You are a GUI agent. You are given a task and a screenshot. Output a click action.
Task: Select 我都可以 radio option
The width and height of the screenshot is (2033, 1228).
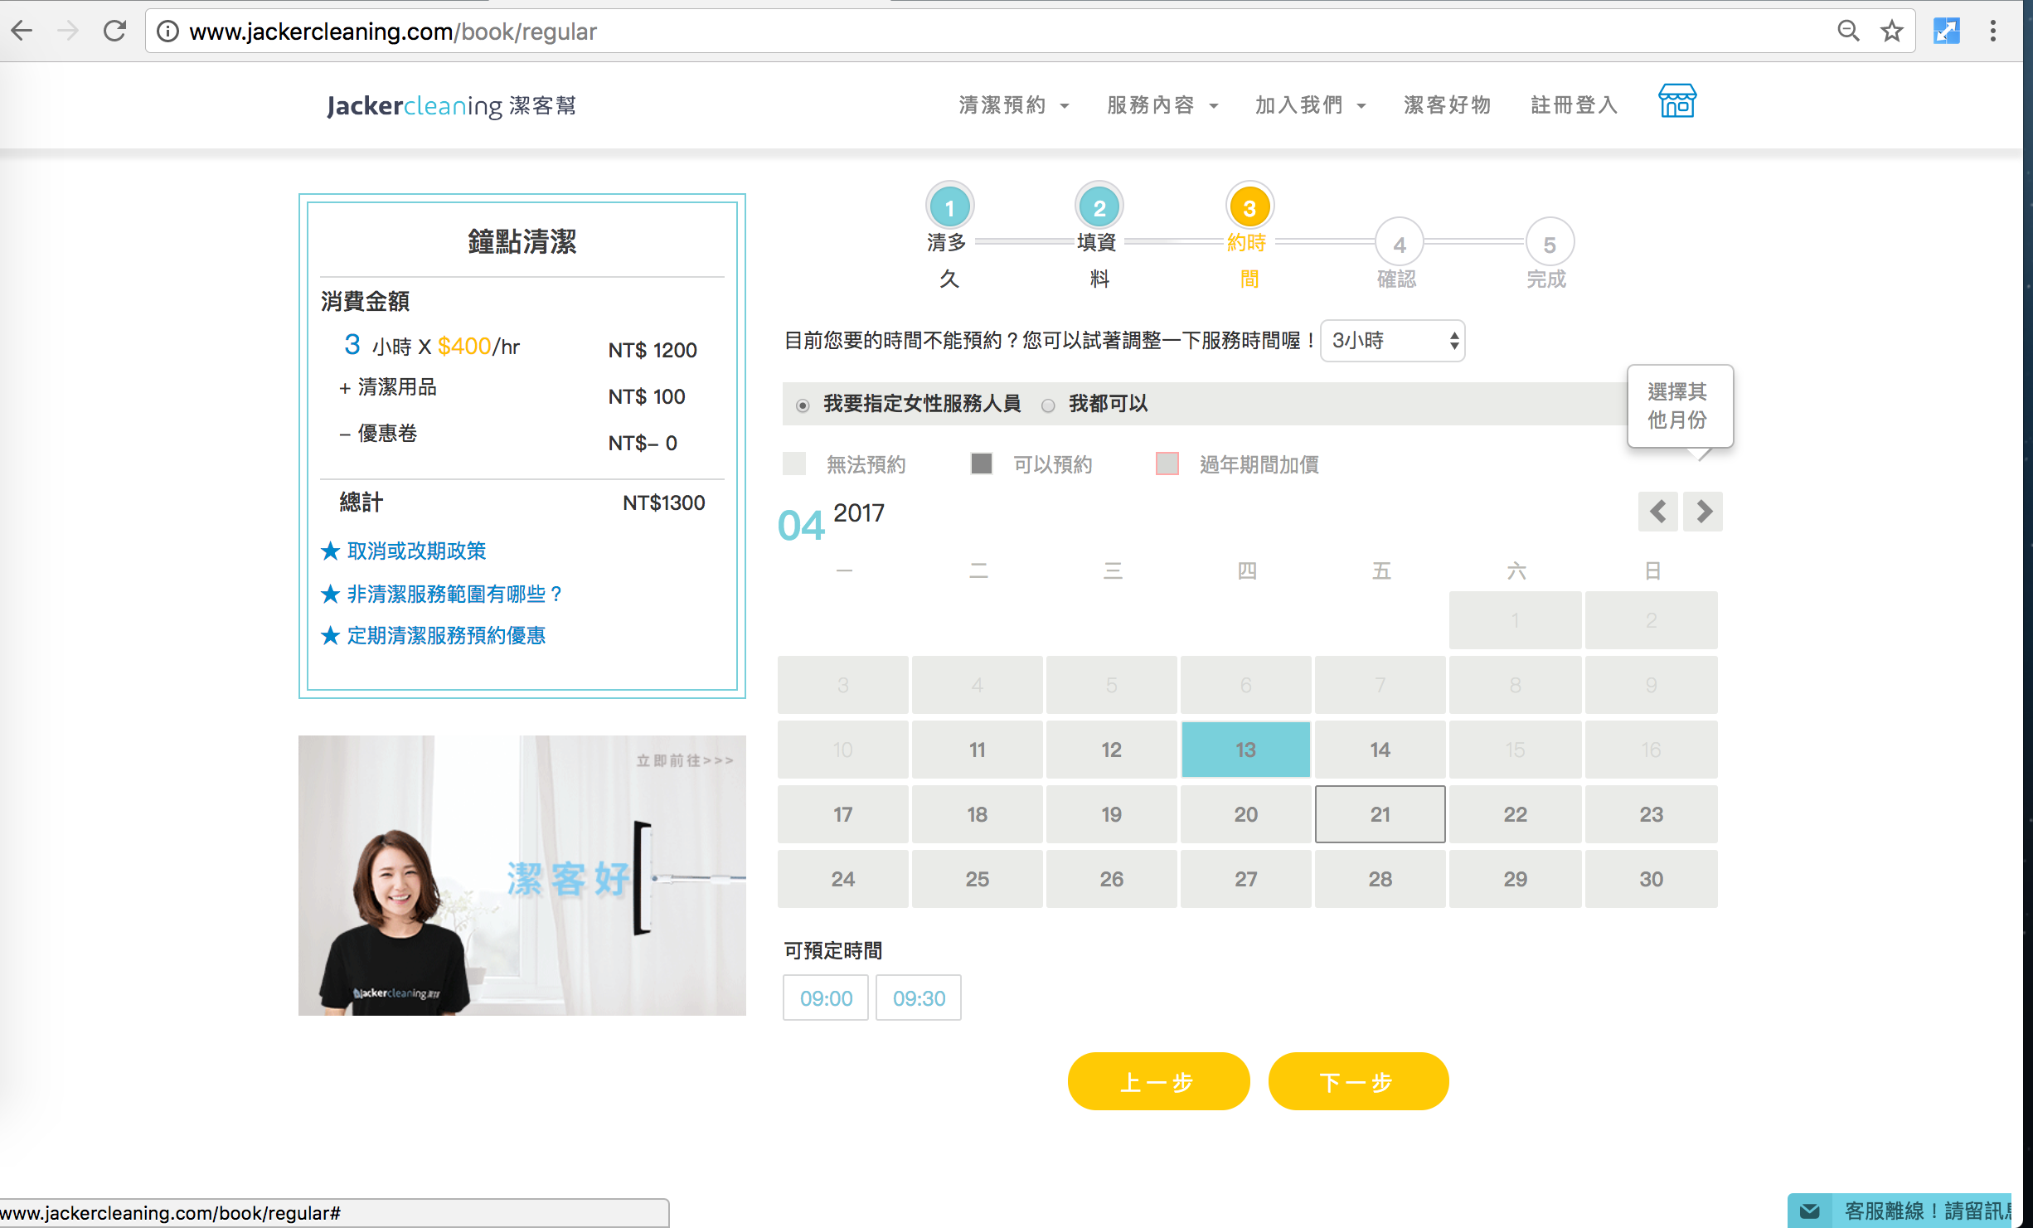coord(1048,405)
